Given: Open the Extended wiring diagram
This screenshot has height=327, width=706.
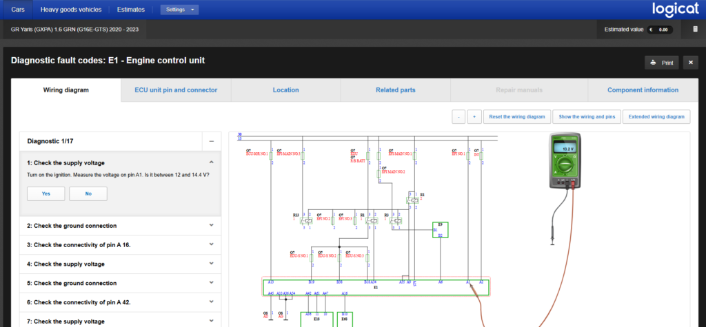Looking at the screenshot, I should tap(656, 116).
